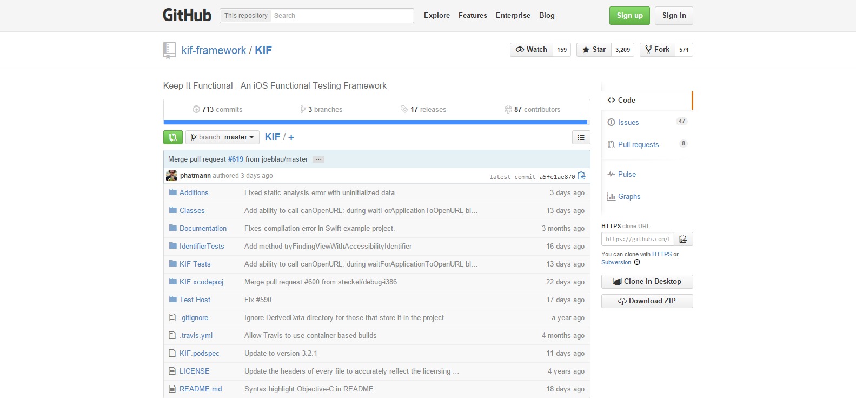Open the branch master dropdown

coord(222,137)
